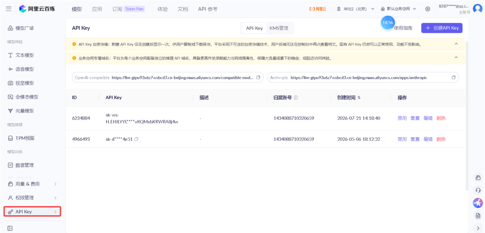Copy the OpenAI compatible URL

259,78
